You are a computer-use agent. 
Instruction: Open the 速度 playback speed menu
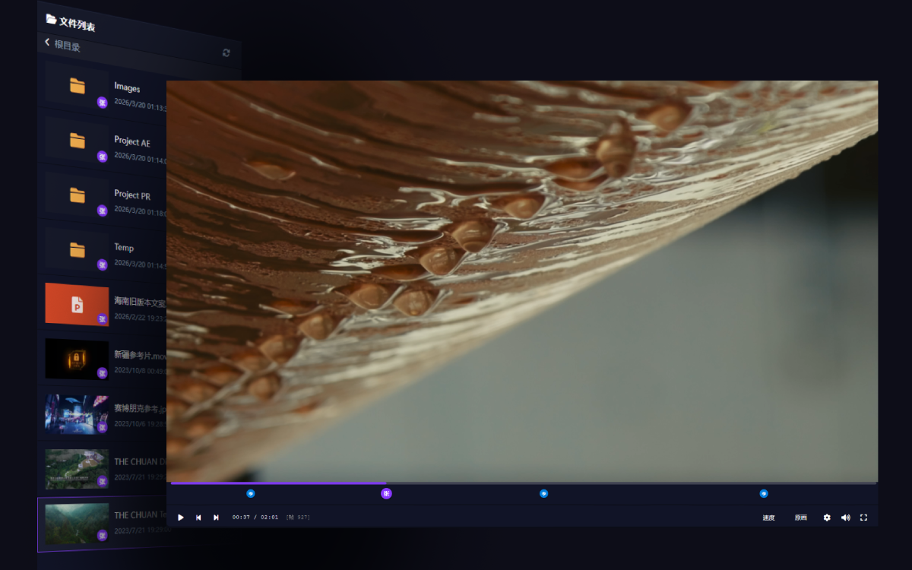tap(769, 518)
